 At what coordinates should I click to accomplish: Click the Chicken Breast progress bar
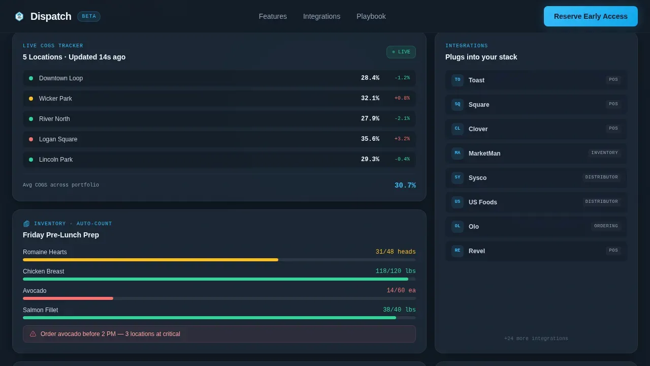(x=219, y=279)
